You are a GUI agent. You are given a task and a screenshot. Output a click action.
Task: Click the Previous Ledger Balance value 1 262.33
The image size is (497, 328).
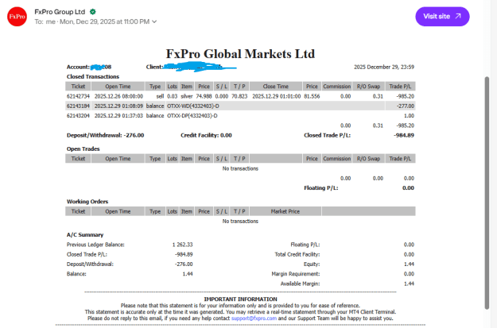pos(183,245)
